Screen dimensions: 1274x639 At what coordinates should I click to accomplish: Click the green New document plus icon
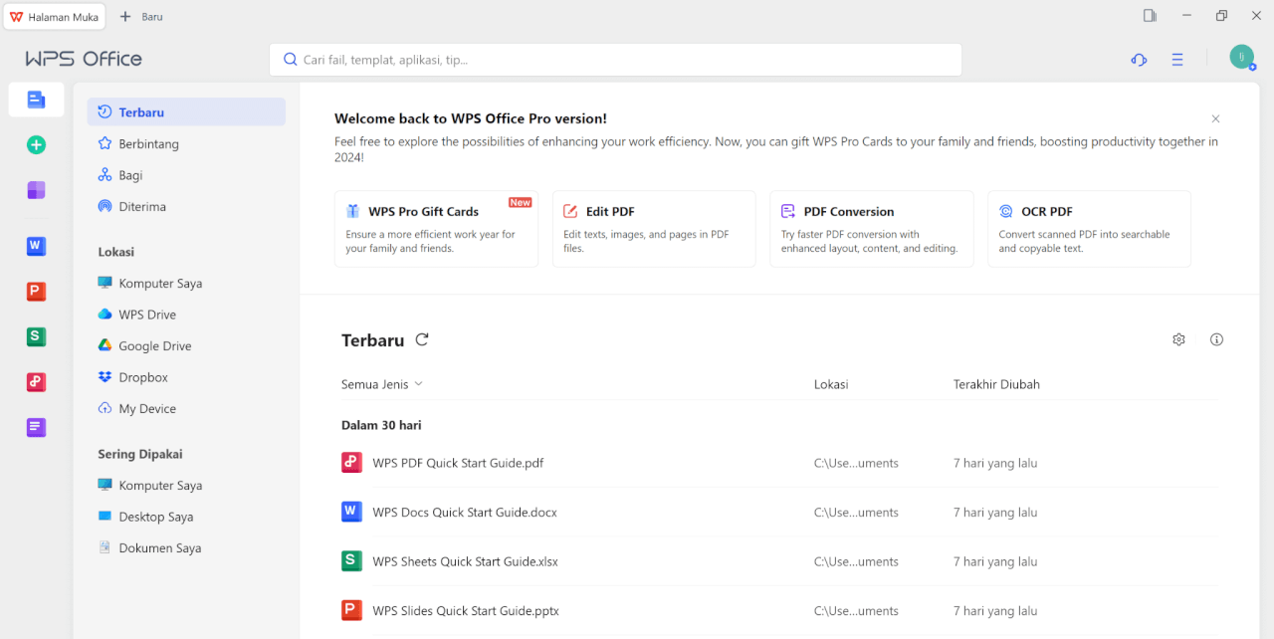pyautogui.click(x=36, y=145)
